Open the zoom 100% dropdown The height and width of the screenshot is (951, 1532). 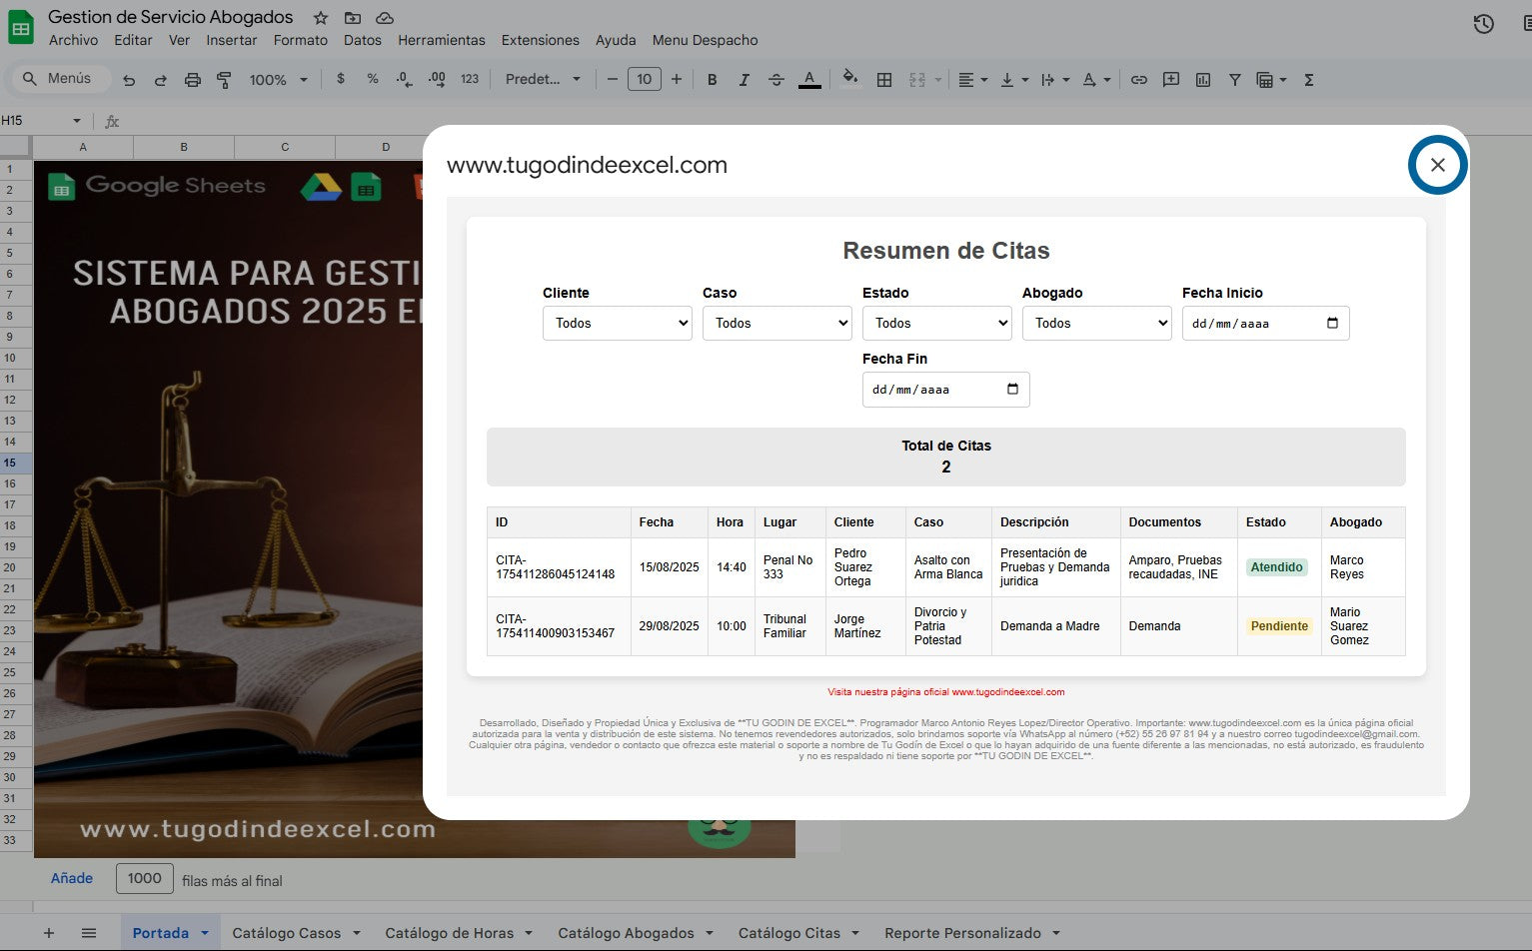click(x=278, y=80)
